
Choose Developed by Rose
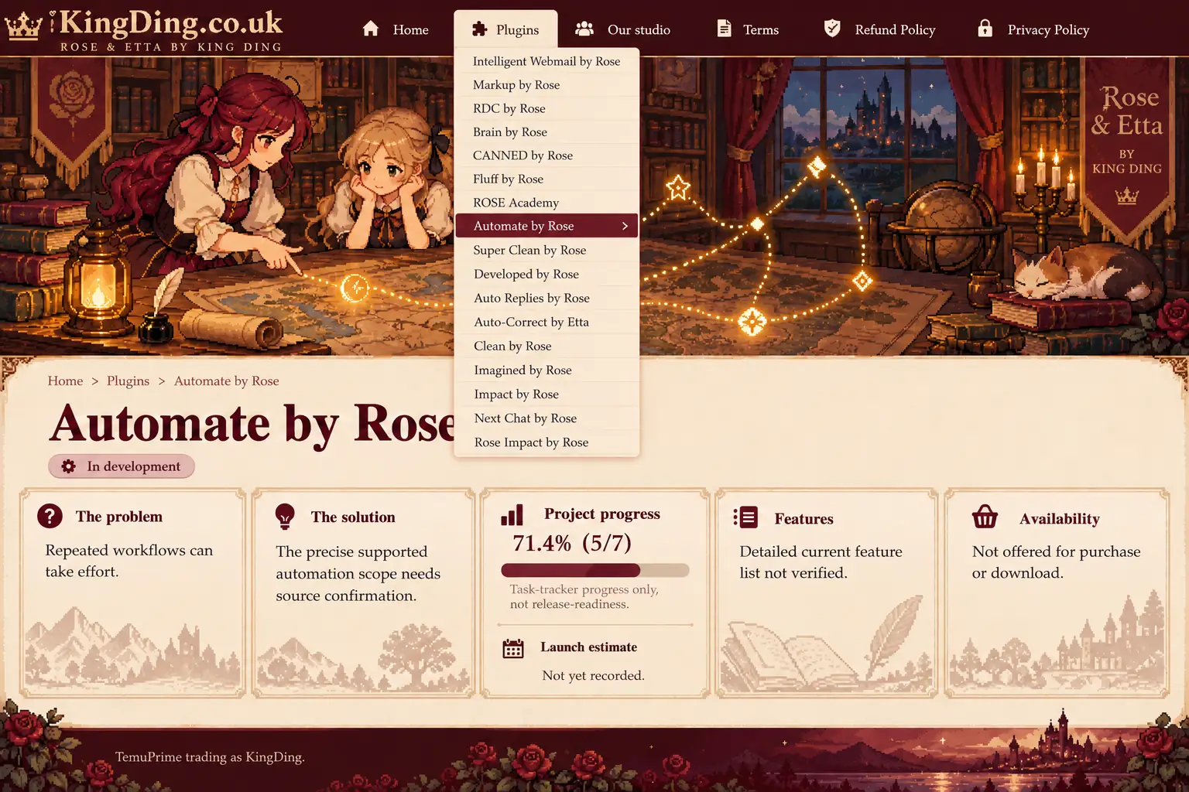(547, 274)
